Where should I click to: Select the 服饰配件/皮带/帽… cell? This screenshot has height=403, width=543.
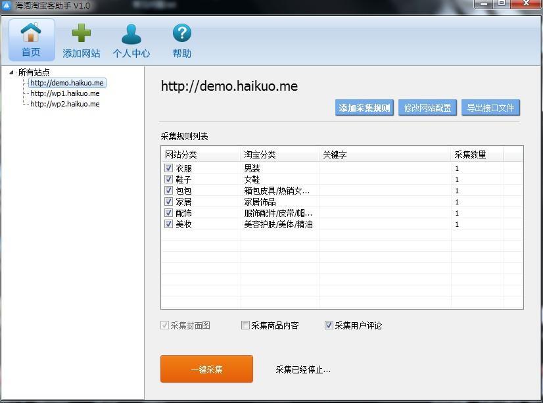tap(278, 213)
